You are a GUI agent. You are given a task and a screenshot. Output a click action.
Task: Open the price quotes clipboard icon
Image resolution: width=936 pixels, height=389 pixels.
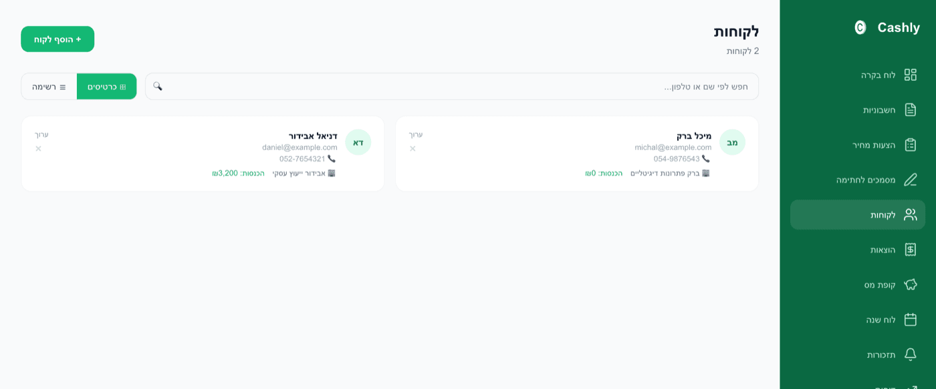coord(910,145)
